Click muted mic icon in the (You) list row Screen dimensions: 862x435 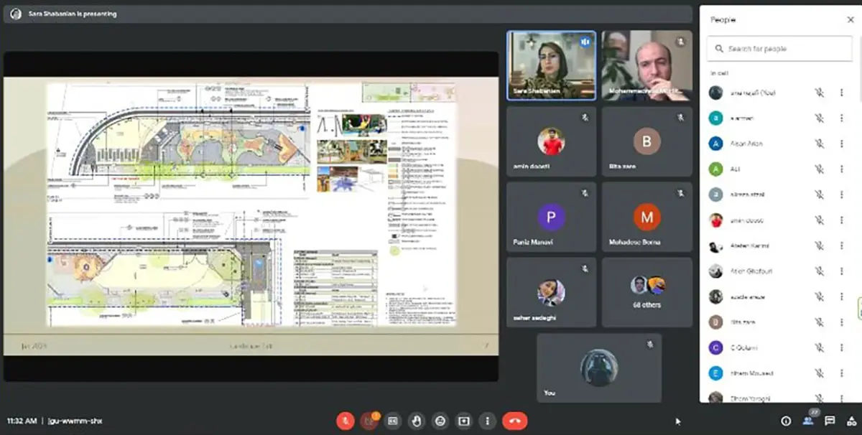pyautogui.click(x=819, y=93)
